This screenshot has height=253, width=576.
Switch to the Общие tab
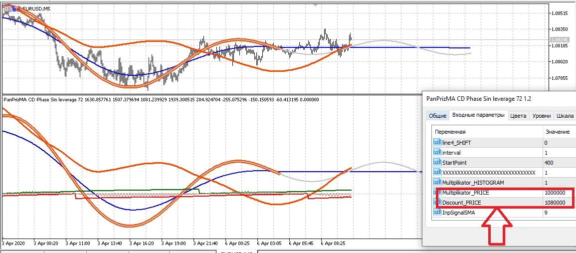point(437,116)
